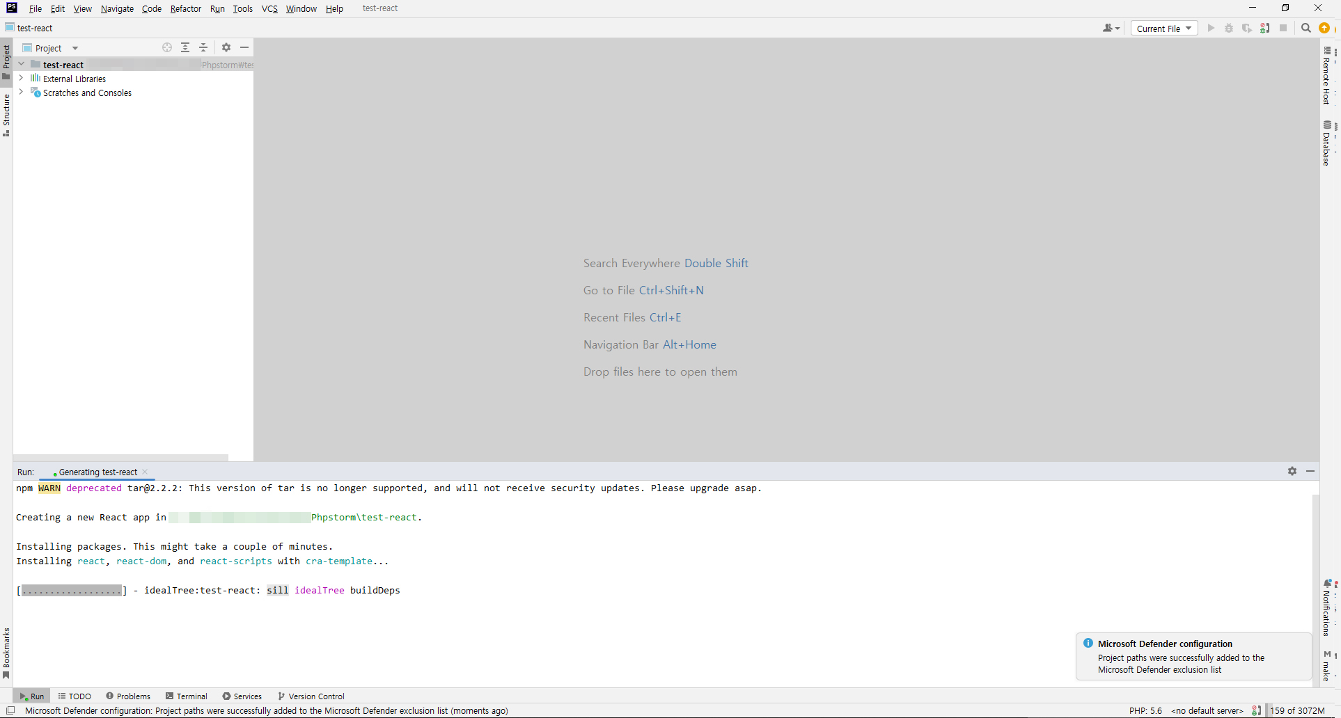The width and height of the screenshot is (1341, 718).
Task: Open the File menu
Action: [36, 8]
